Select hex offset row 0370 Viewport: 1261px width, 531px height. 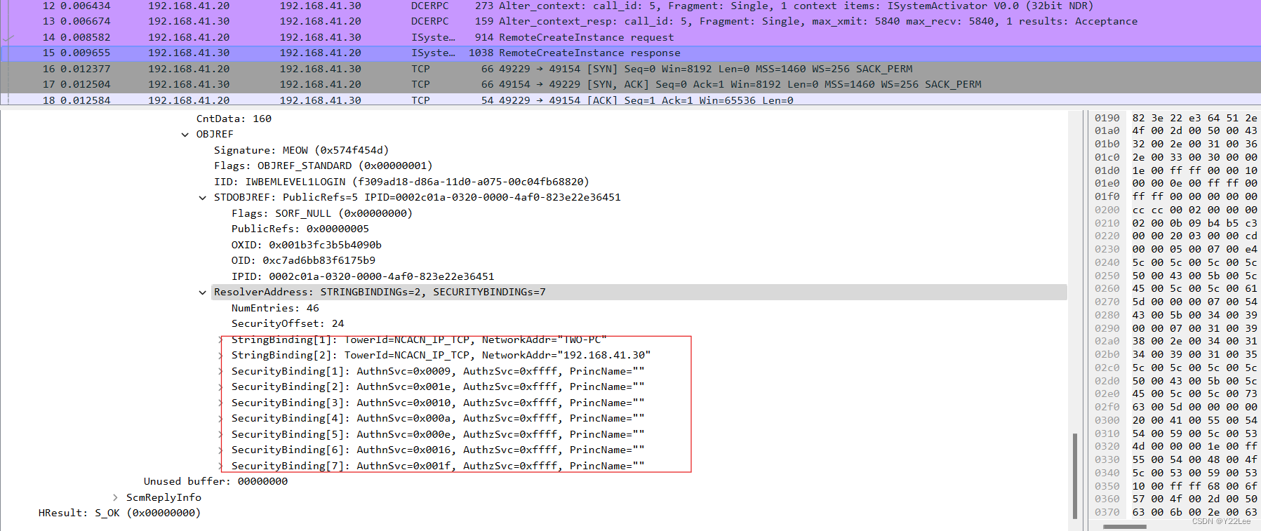1107,512
